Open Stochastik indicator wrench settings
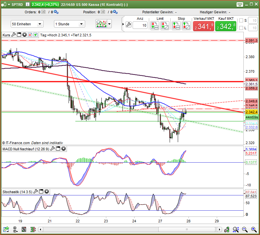 [x=35, y=192]
